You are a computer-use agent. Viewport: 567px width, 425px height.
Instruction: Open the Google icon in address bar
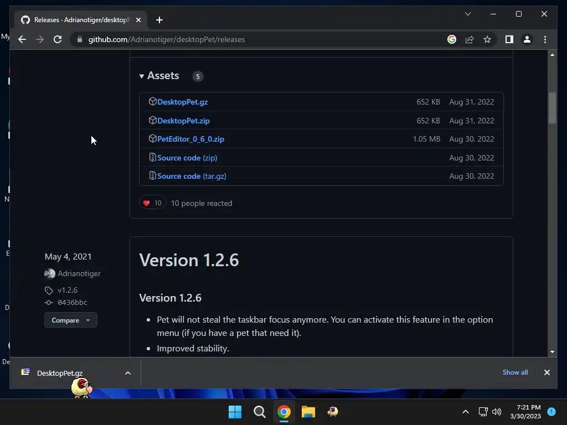[452, 39]
